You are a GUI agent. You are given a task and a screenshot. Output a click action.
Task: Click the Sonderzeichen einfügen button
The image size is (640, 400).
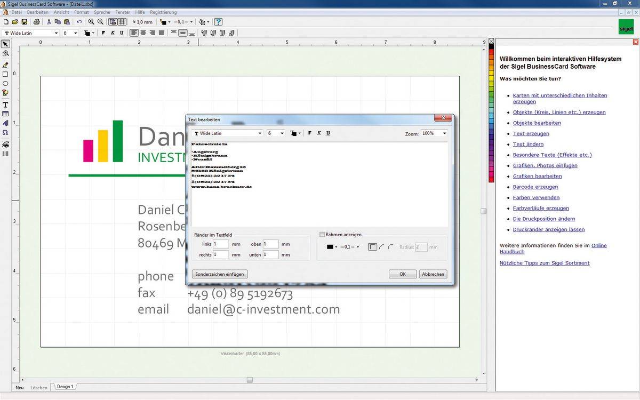coord(220,273)
